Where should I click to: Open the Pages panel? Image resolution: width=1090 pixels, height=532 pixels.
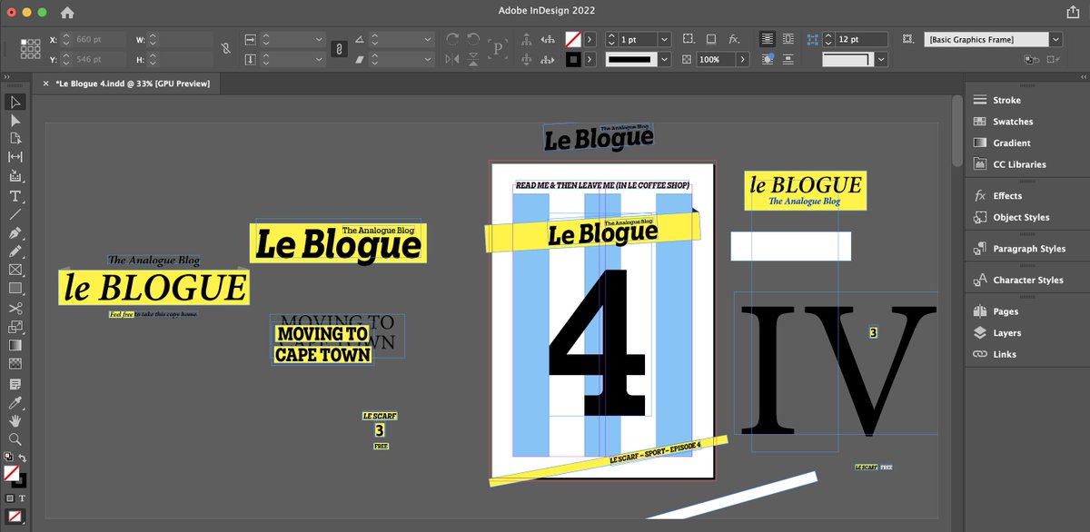click(1006, 311)
